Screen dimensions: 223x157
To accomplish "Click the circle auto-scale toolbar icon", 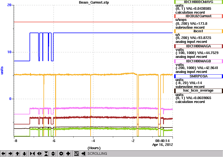I will coord(61,154).
